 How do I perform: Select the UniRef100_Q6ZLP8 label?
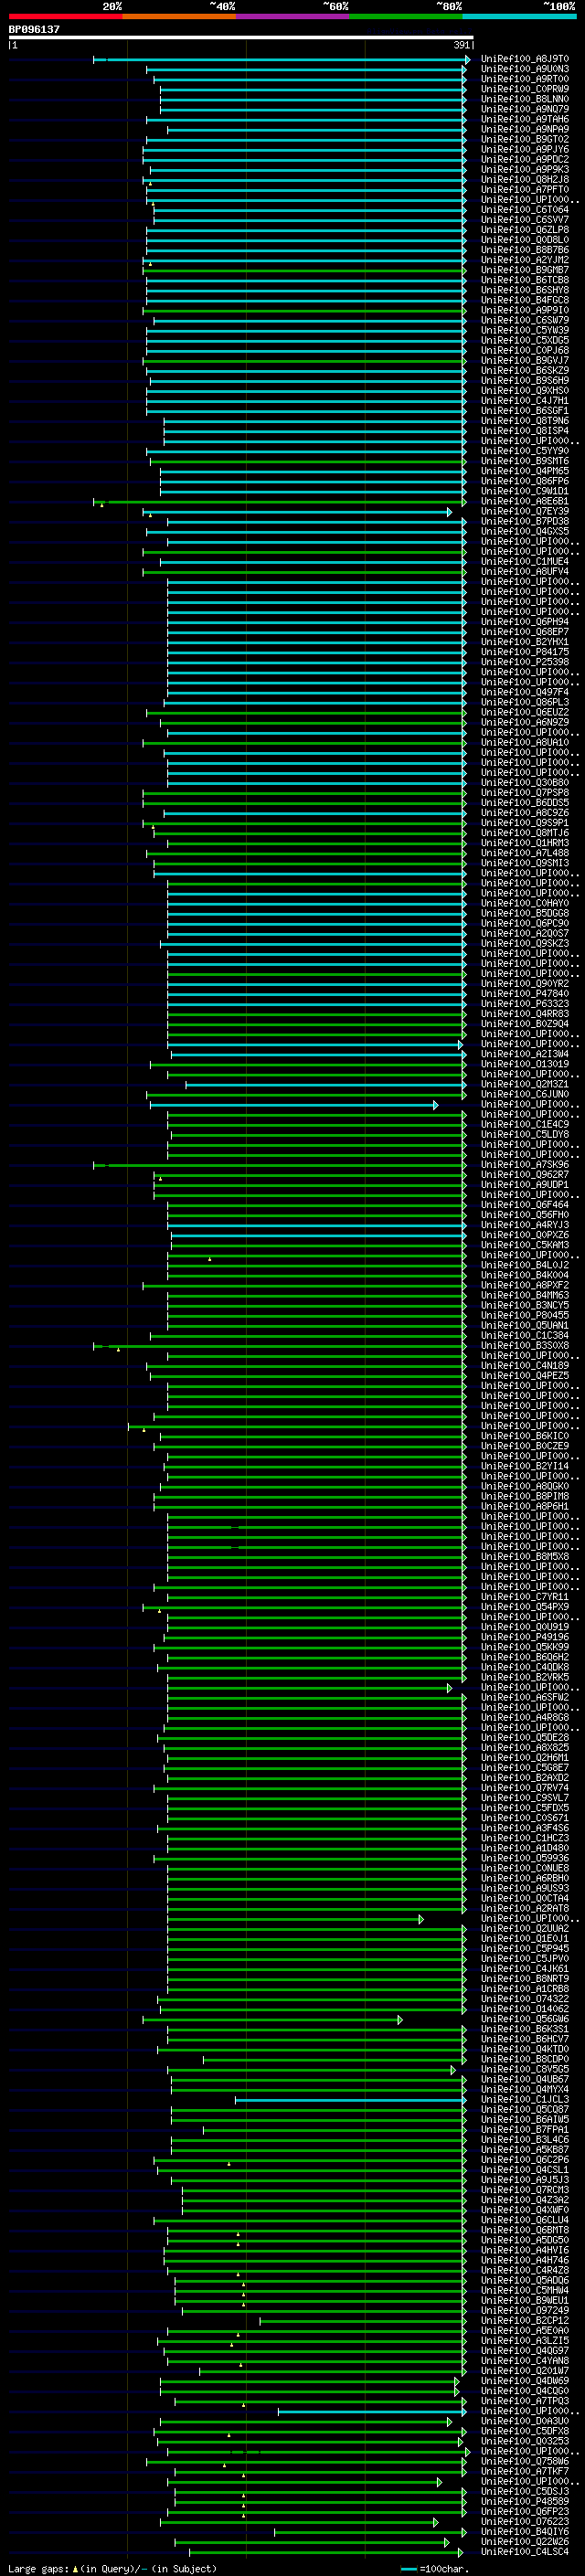click(524, 230)
